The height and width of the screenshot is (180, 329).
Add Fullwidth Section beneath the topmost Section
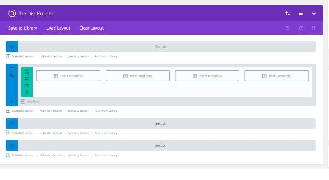[51, 56]
